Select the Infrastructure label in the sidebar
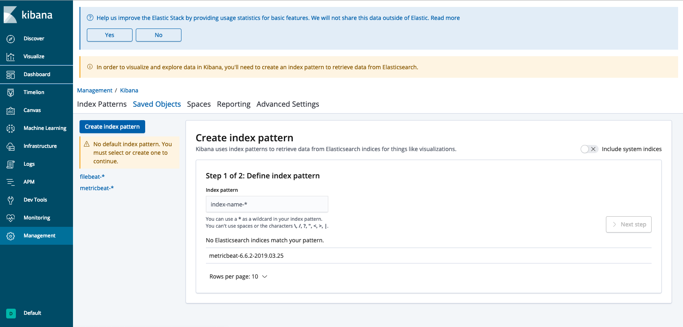This screenshot has height=327, width=683. [40, 146]
